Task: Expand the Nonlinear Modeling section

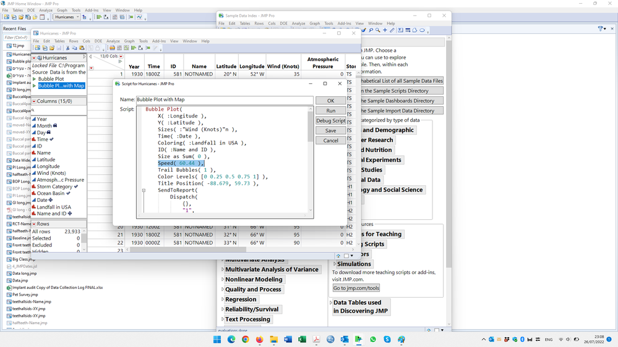Action: (x=223, y=279)
